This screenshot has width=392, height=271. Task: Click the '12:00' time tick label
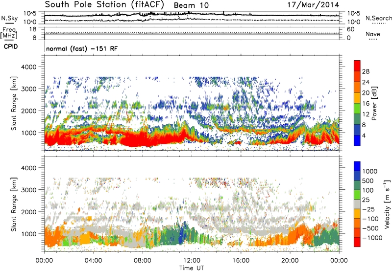click(x=192, y=261)
